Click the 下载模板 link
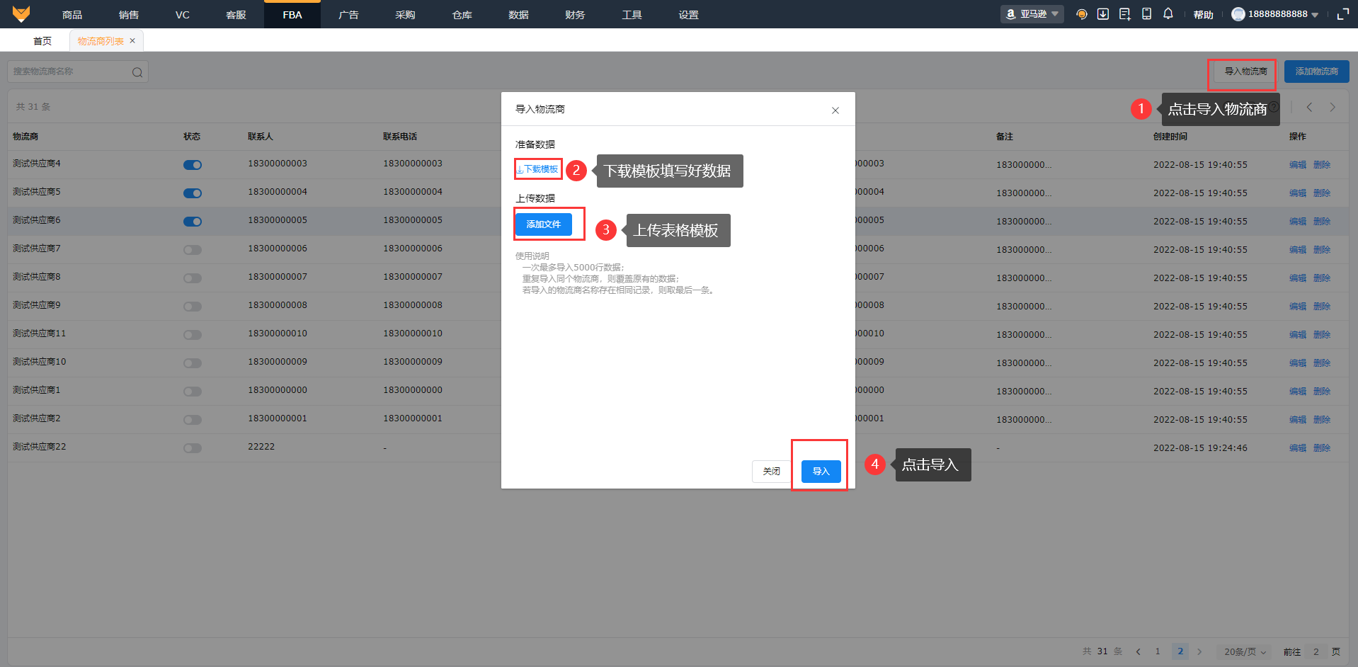Screen dimensions: 1358x667 (537, 169)
